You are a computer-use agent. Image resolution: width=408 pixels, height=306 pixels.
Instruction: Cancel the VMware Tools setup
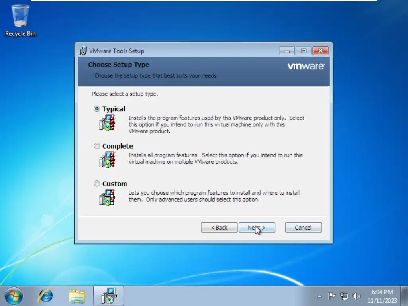click(x=303, y=228)
